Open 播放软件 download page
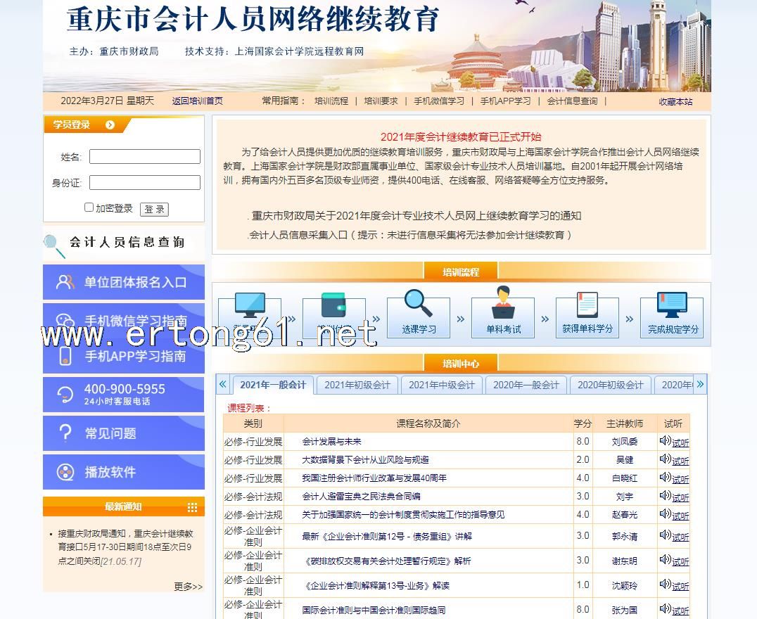Image resolution: width=757 pixels, height=619 pixels. coord(124,472)
